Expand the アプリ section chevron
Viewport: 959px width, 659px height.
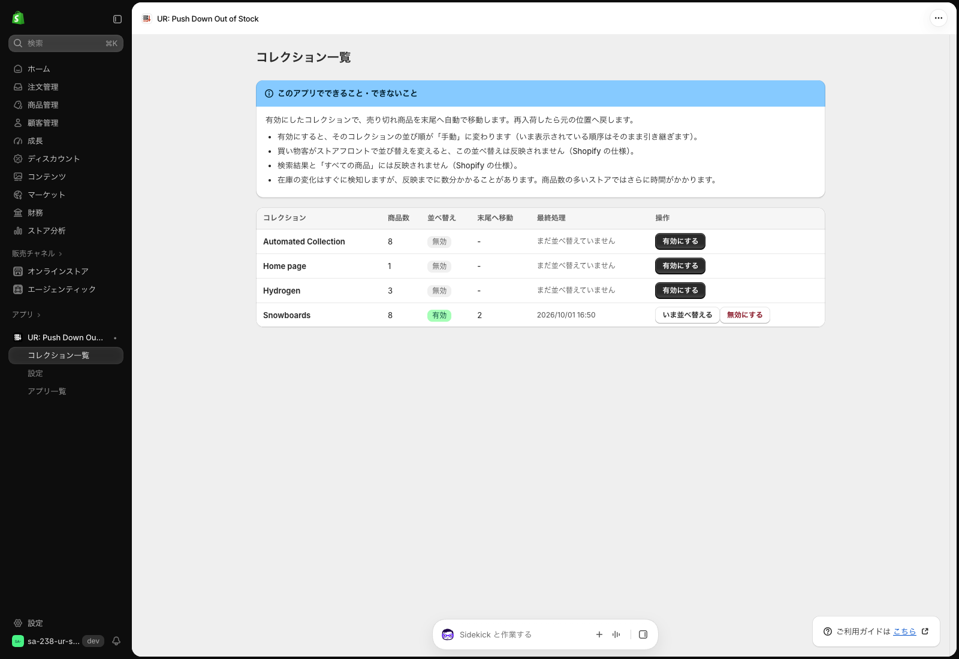coord(39,315)
